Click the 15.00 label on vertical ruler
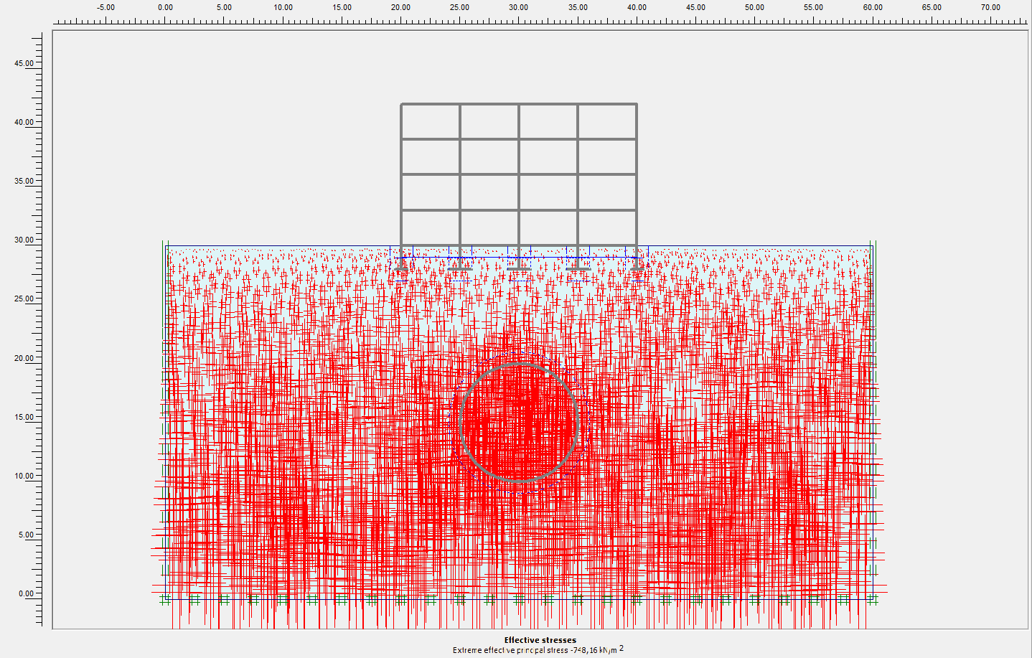 (24, 417)
